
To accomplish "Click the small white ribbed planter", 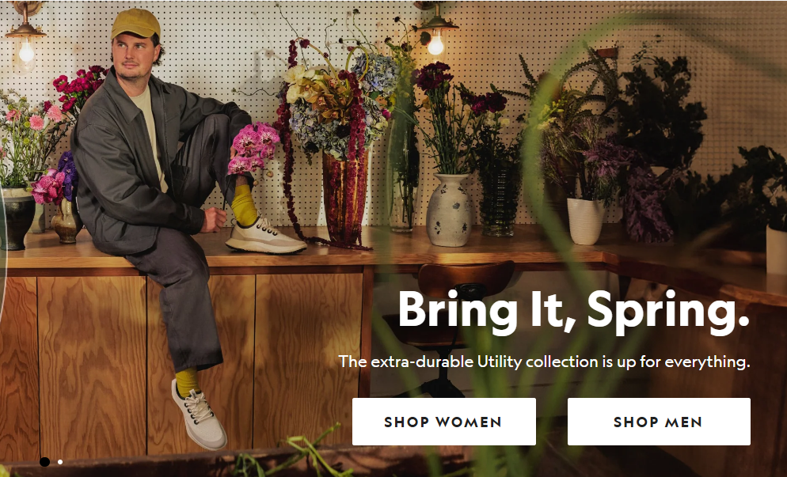I will click(x=585, y=221).
